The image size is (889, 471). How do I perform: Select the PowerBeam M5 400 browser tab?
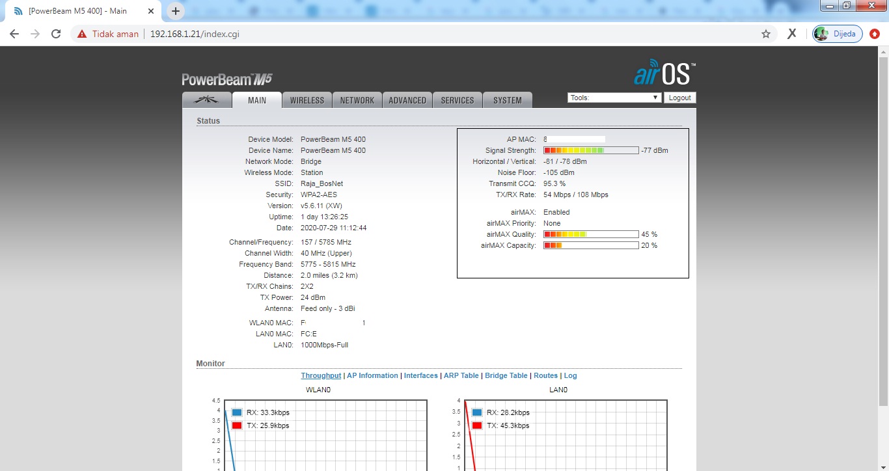(85, 11)
